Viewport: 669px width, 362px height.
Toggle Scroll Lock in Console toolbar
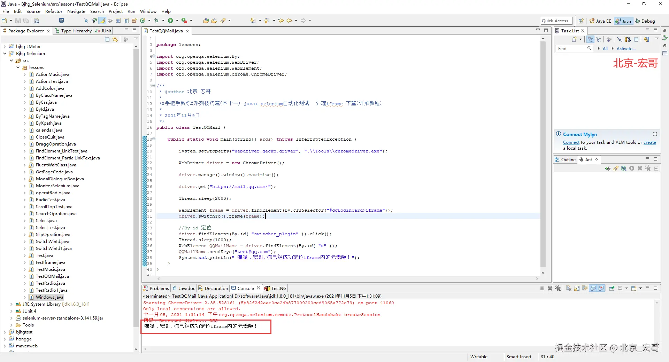[577, 288]
